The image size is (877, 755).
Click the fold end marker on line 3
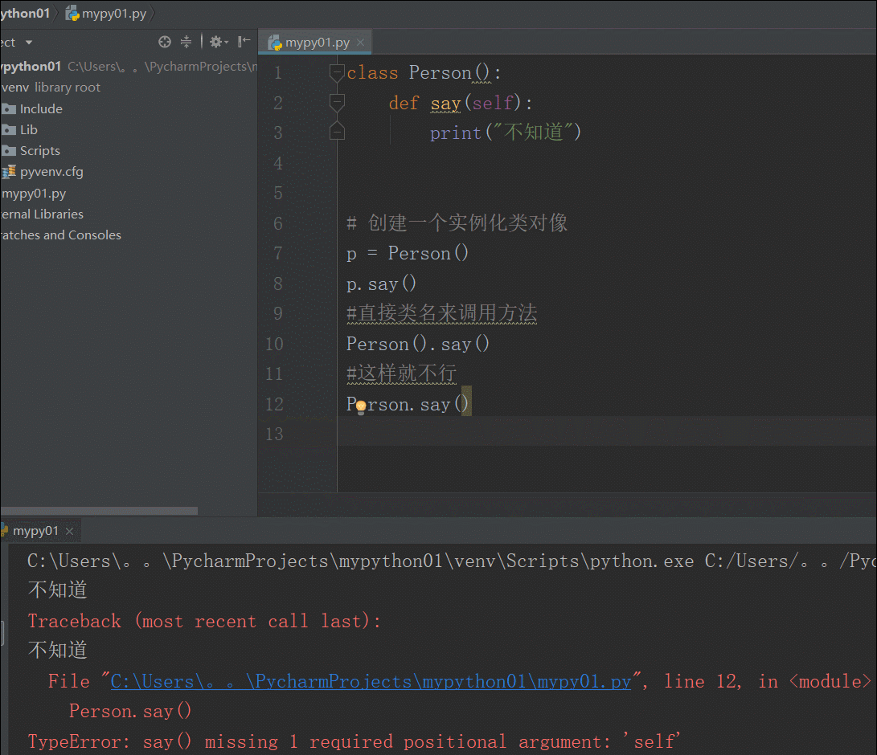click(337, 132)
